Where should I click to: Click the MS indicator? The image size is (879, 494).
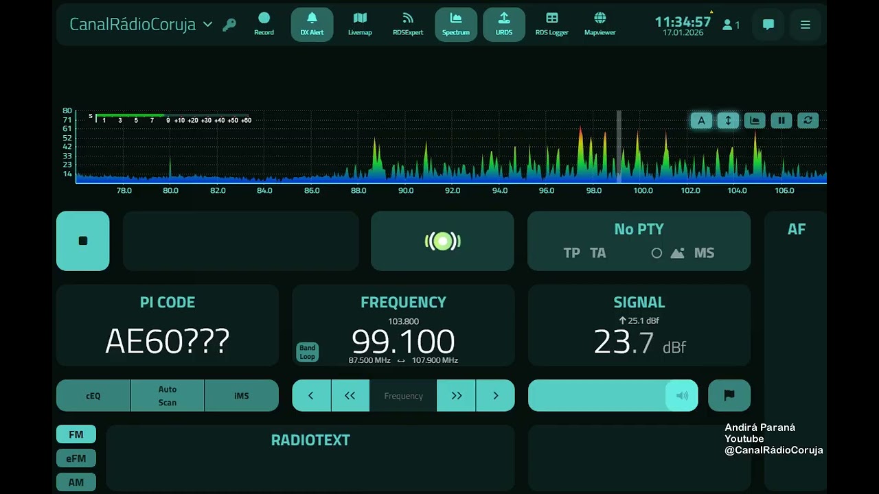(x=704, y=253)
